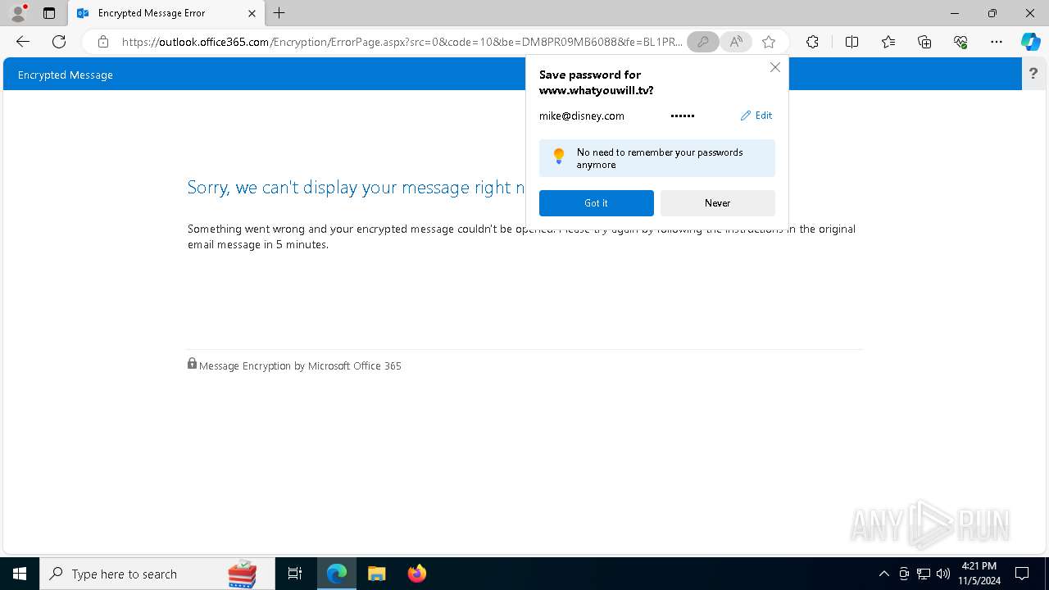Open File Explorer from the taskbar

pos(377,574)
